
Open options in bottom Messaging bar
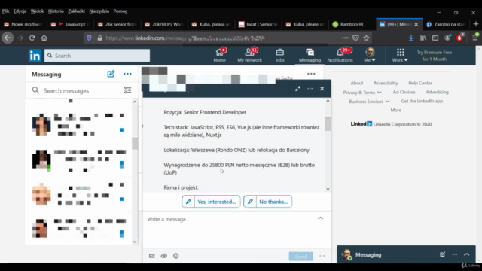click(x=454, y=254)
